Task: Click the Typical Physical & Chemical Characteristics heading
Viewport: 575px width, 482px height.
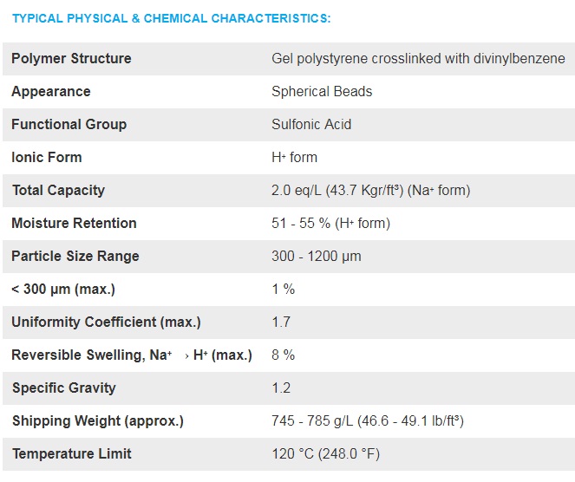Action: pos(171,18)
